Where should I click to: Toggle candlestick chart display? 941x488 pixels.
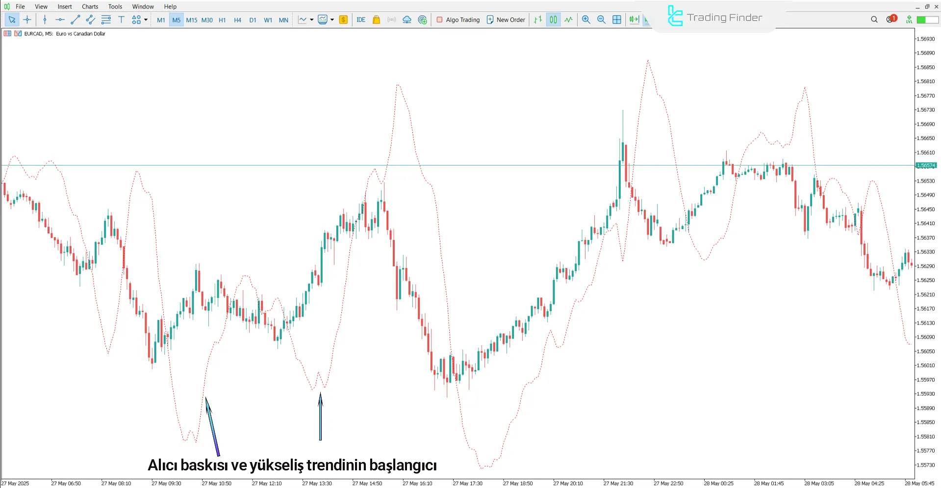coord(553,20)
